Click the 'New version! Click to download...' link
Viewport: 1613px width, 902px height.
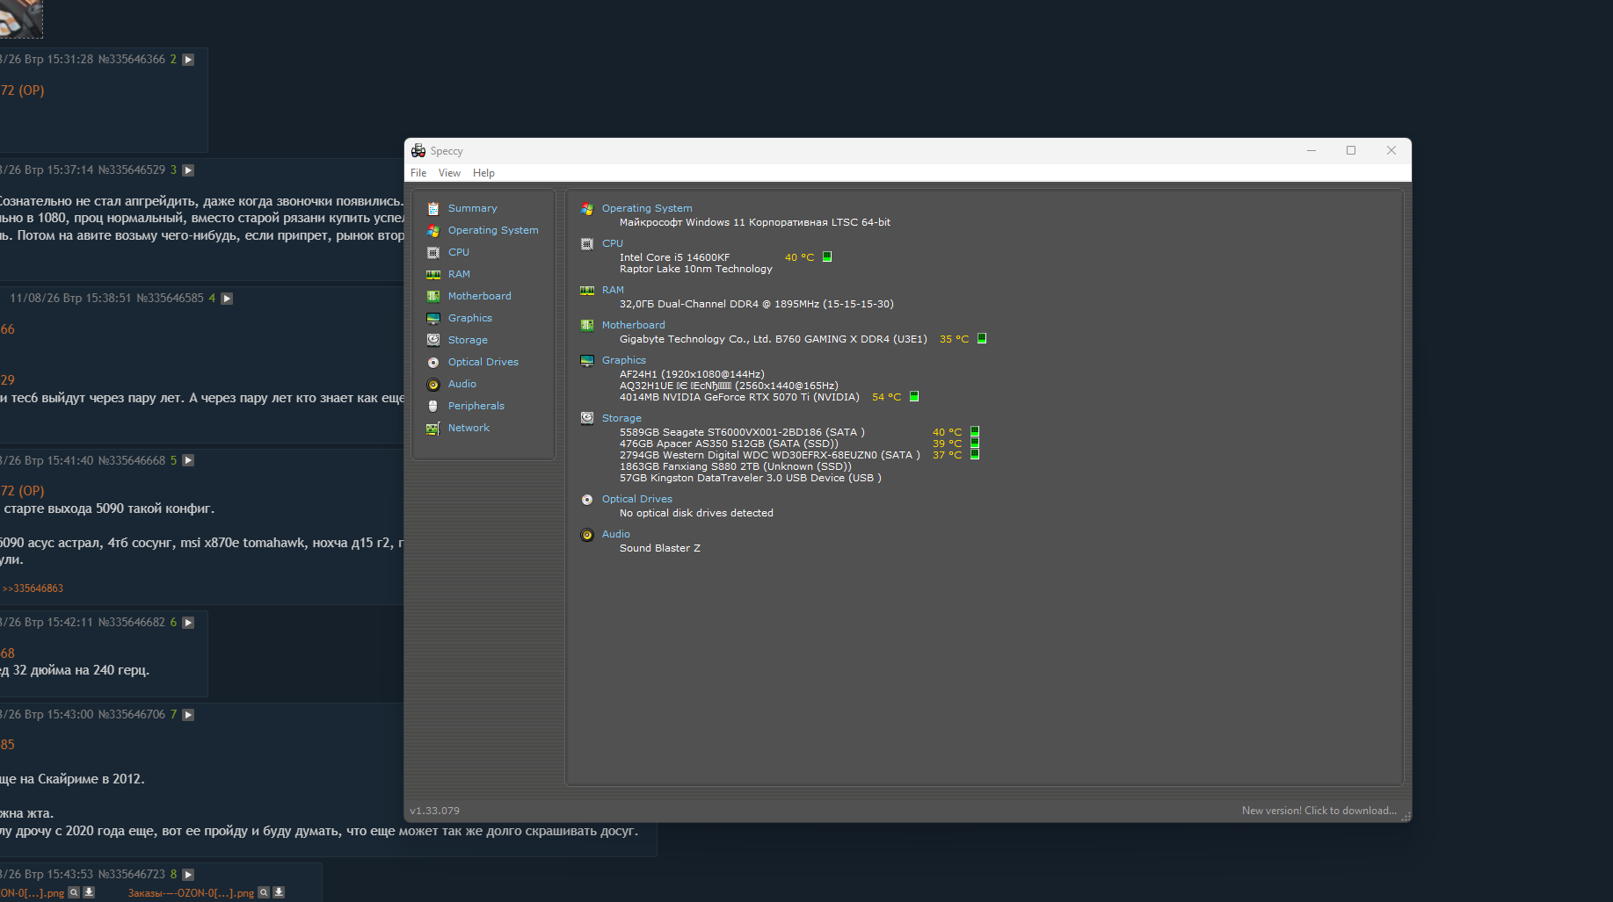pyautogui.click(x=1319, y=811)
